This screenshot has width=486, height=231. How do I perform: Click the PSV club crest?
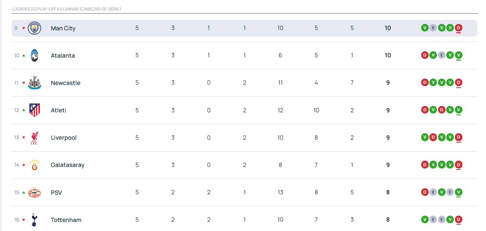[34, 192]
